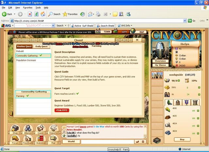This screenshot has height=152, width=209.
Task: Open the Edit-with-Word dropdown arrow
Action: pyautogui.click(x=110, y=14)
